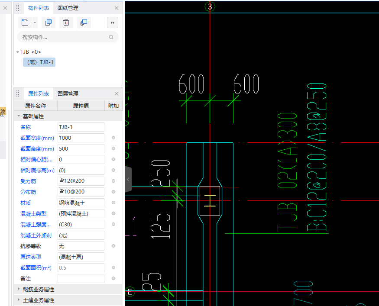The image size is (379, 306).
Task: Edit the 截面高度 value 500
Action: [81, 149]
